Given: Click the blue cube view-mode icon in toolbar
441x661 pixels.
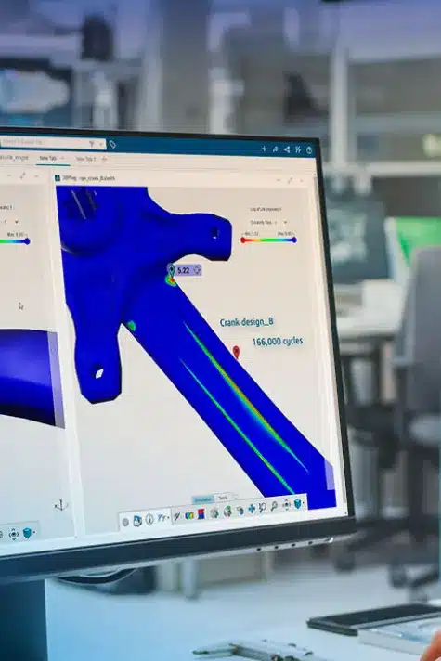Looking at the screenshot, I should tap(298, 503).
